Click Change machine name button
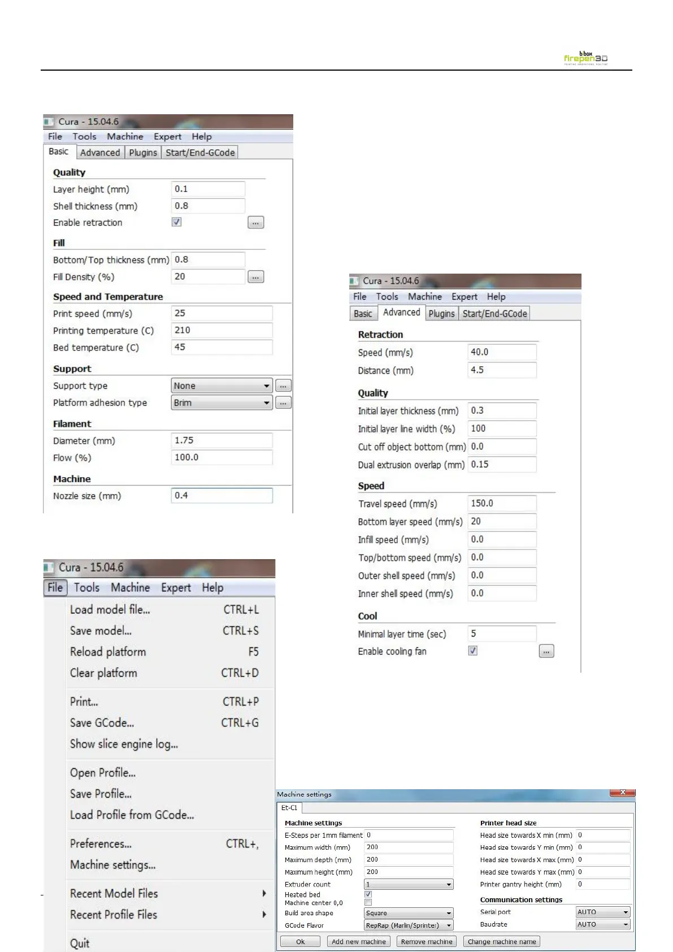Screen dimensions: 673x952 (502, 941)
